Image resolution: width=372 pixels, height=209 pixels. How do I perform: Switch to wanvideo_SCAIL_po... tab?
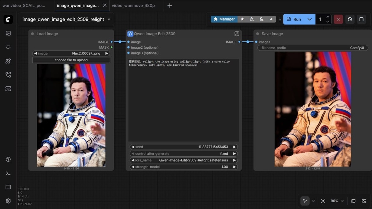click(24, 6)
